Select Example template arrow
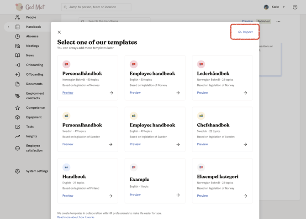The width and height of the screenshot is (306, 219). 178,195
